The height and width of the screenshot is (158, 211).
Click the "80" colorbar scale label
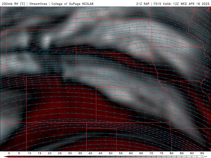(x=171, y=153)
